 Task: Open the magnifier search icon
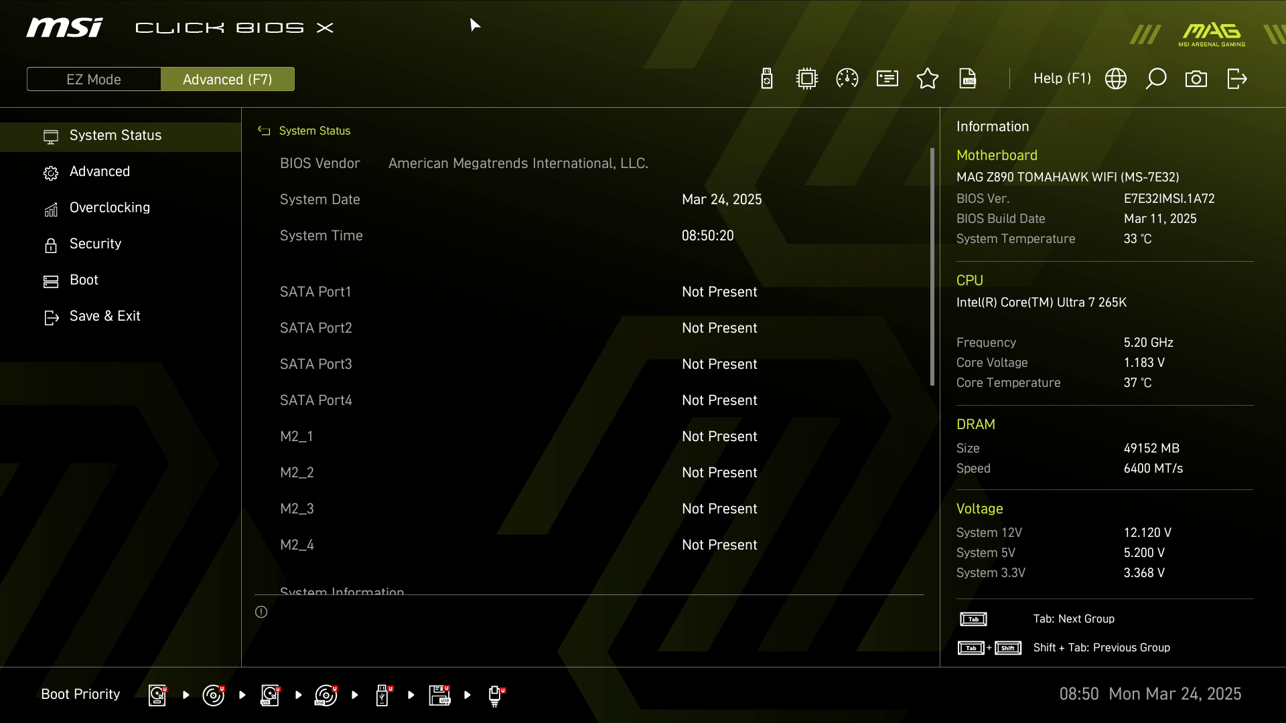(1156, 79)
